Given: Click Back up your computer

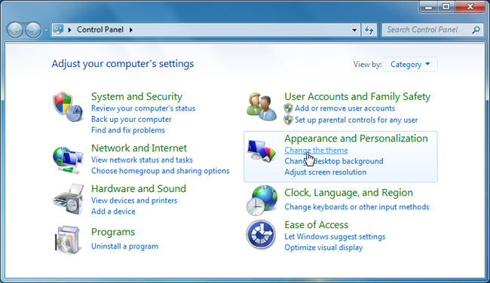Looking at the screenshot, I should click(131, 120).
